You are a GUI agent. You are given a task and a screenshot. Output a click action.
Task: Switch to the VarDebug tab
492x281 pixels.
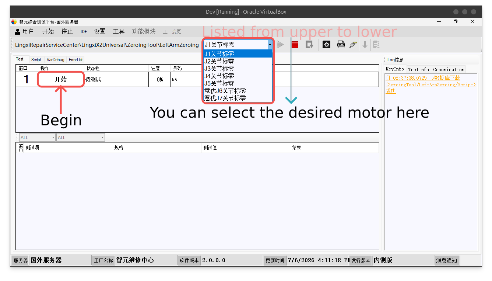coord(55,60)
